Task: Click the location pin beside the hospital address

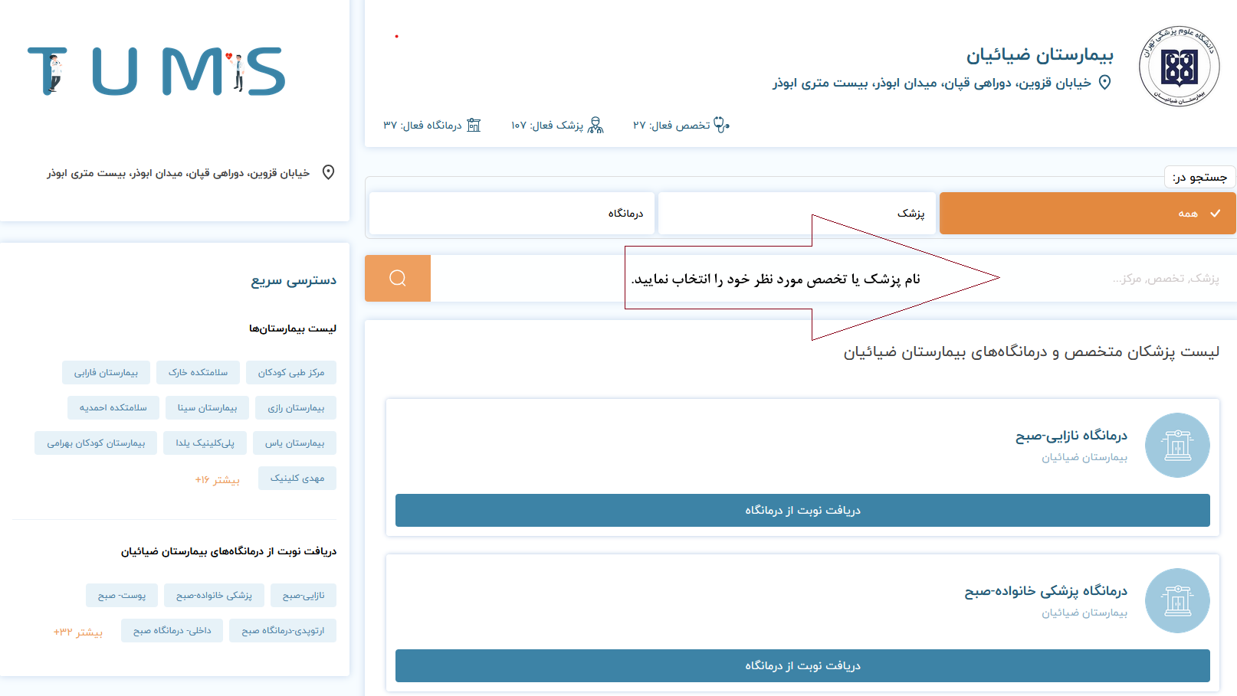Action: (1104, 83)
